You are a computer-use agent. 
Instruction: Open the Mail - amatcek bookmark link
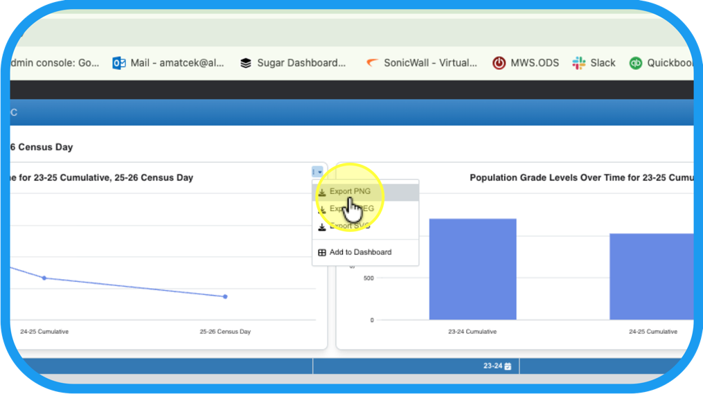click(x=177, y=63)
